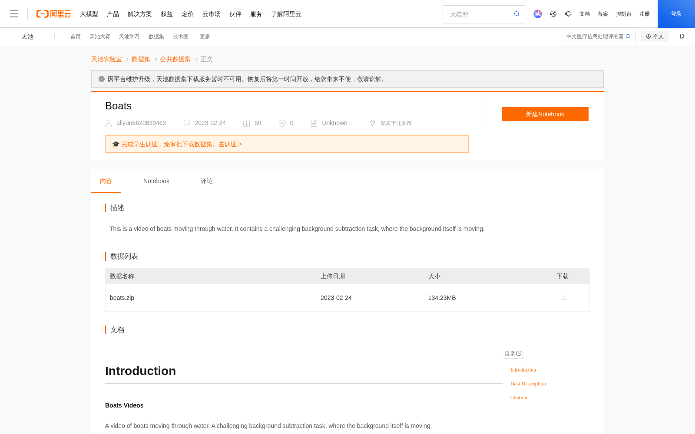The width and height of the screenshot is (695, 434).
Task: Open the 个人 personal menu
Action: pyautogui.click(x=655, y=36)
